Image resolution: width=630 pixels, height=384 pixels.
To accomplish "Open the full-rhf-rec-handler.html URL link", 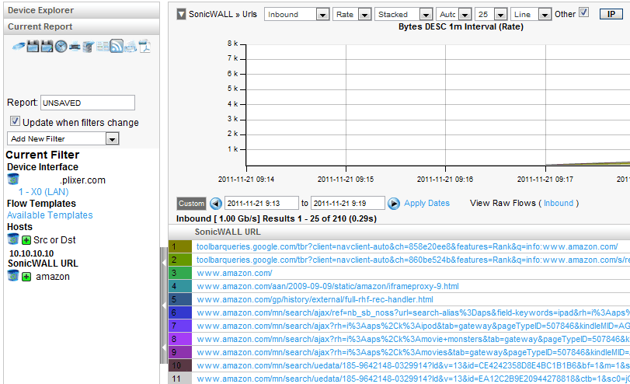I will (x=315, y=300).
